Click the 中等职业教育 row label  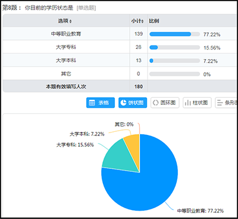pos(66,34)
